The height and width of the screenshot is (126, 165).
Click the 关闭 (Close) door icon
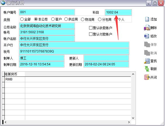coord(147,77)
